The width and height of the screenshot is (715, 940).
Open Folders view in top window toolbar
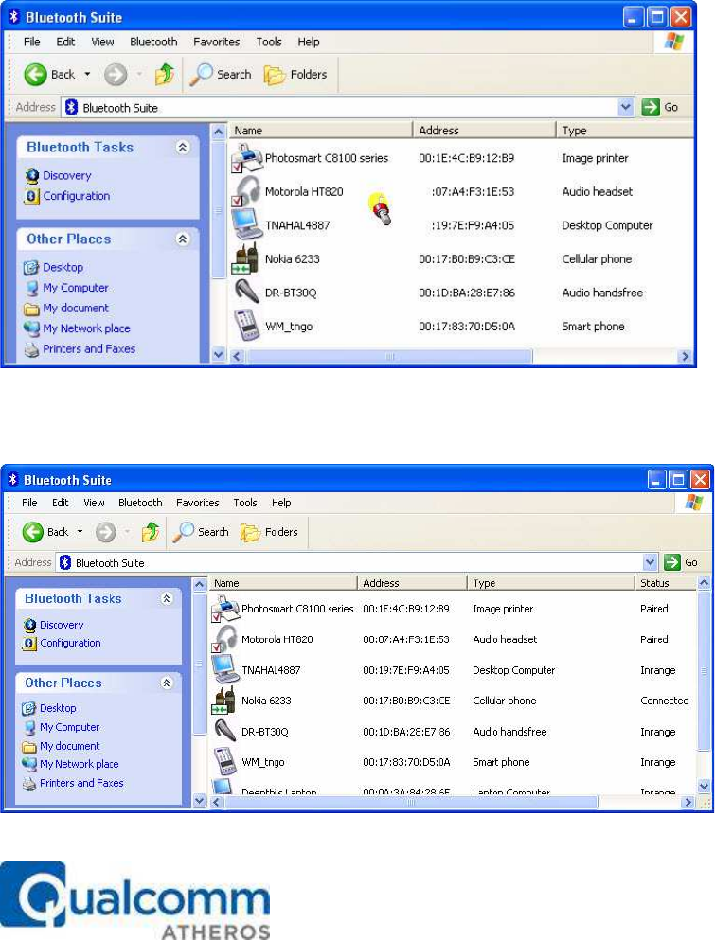(295, 75)
